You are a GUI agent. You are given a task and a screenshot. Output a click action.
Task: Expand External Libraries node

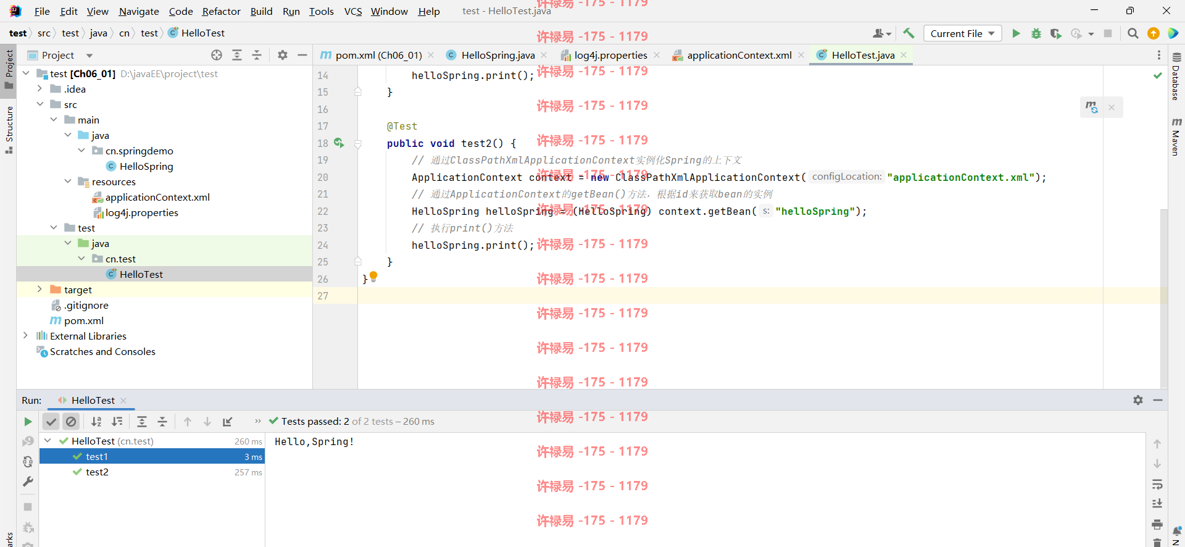coord(25,336)
